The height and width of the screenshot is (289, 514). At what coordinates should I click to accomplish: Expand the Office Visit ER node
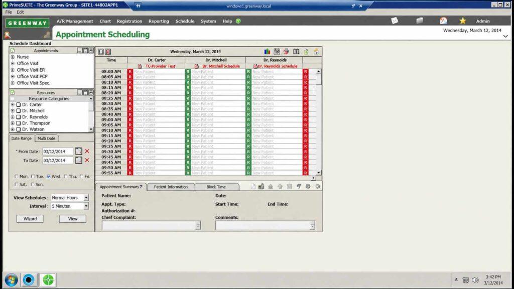coord(13,70)
